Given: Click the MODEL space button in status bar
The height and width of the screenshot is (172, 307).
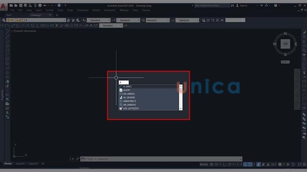Looking at the screenshot, I should [204, 164].
